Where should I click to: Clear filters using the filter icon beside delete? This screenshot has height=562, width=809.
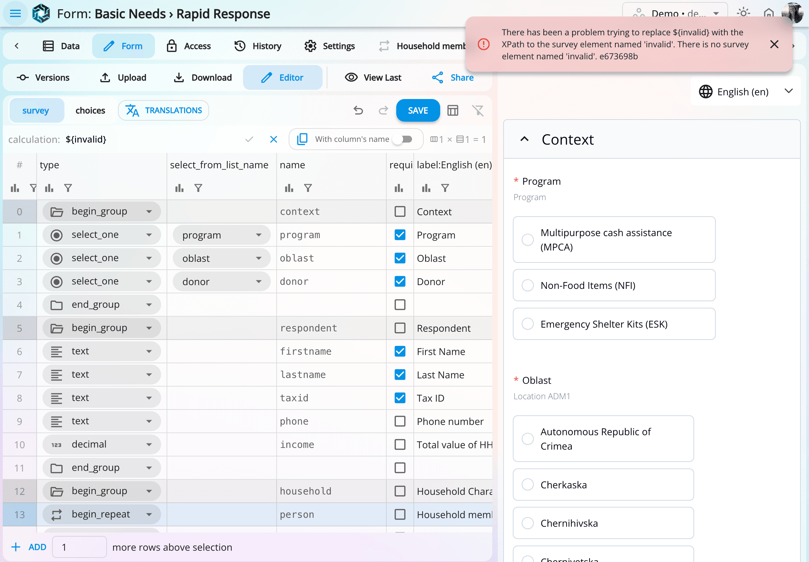tap(479, 110)
